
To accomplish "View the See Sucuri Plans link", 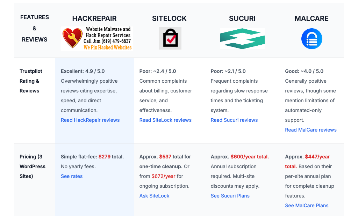I will coord(230,196).
